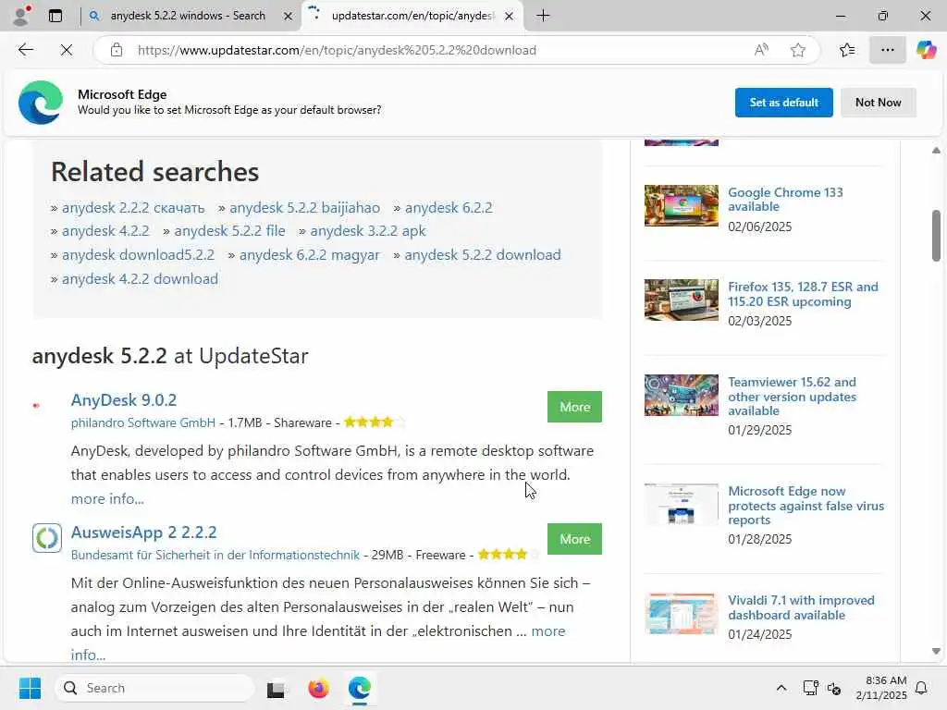Open Settings and more menu

pyautogui.click(x=887, y=50)
